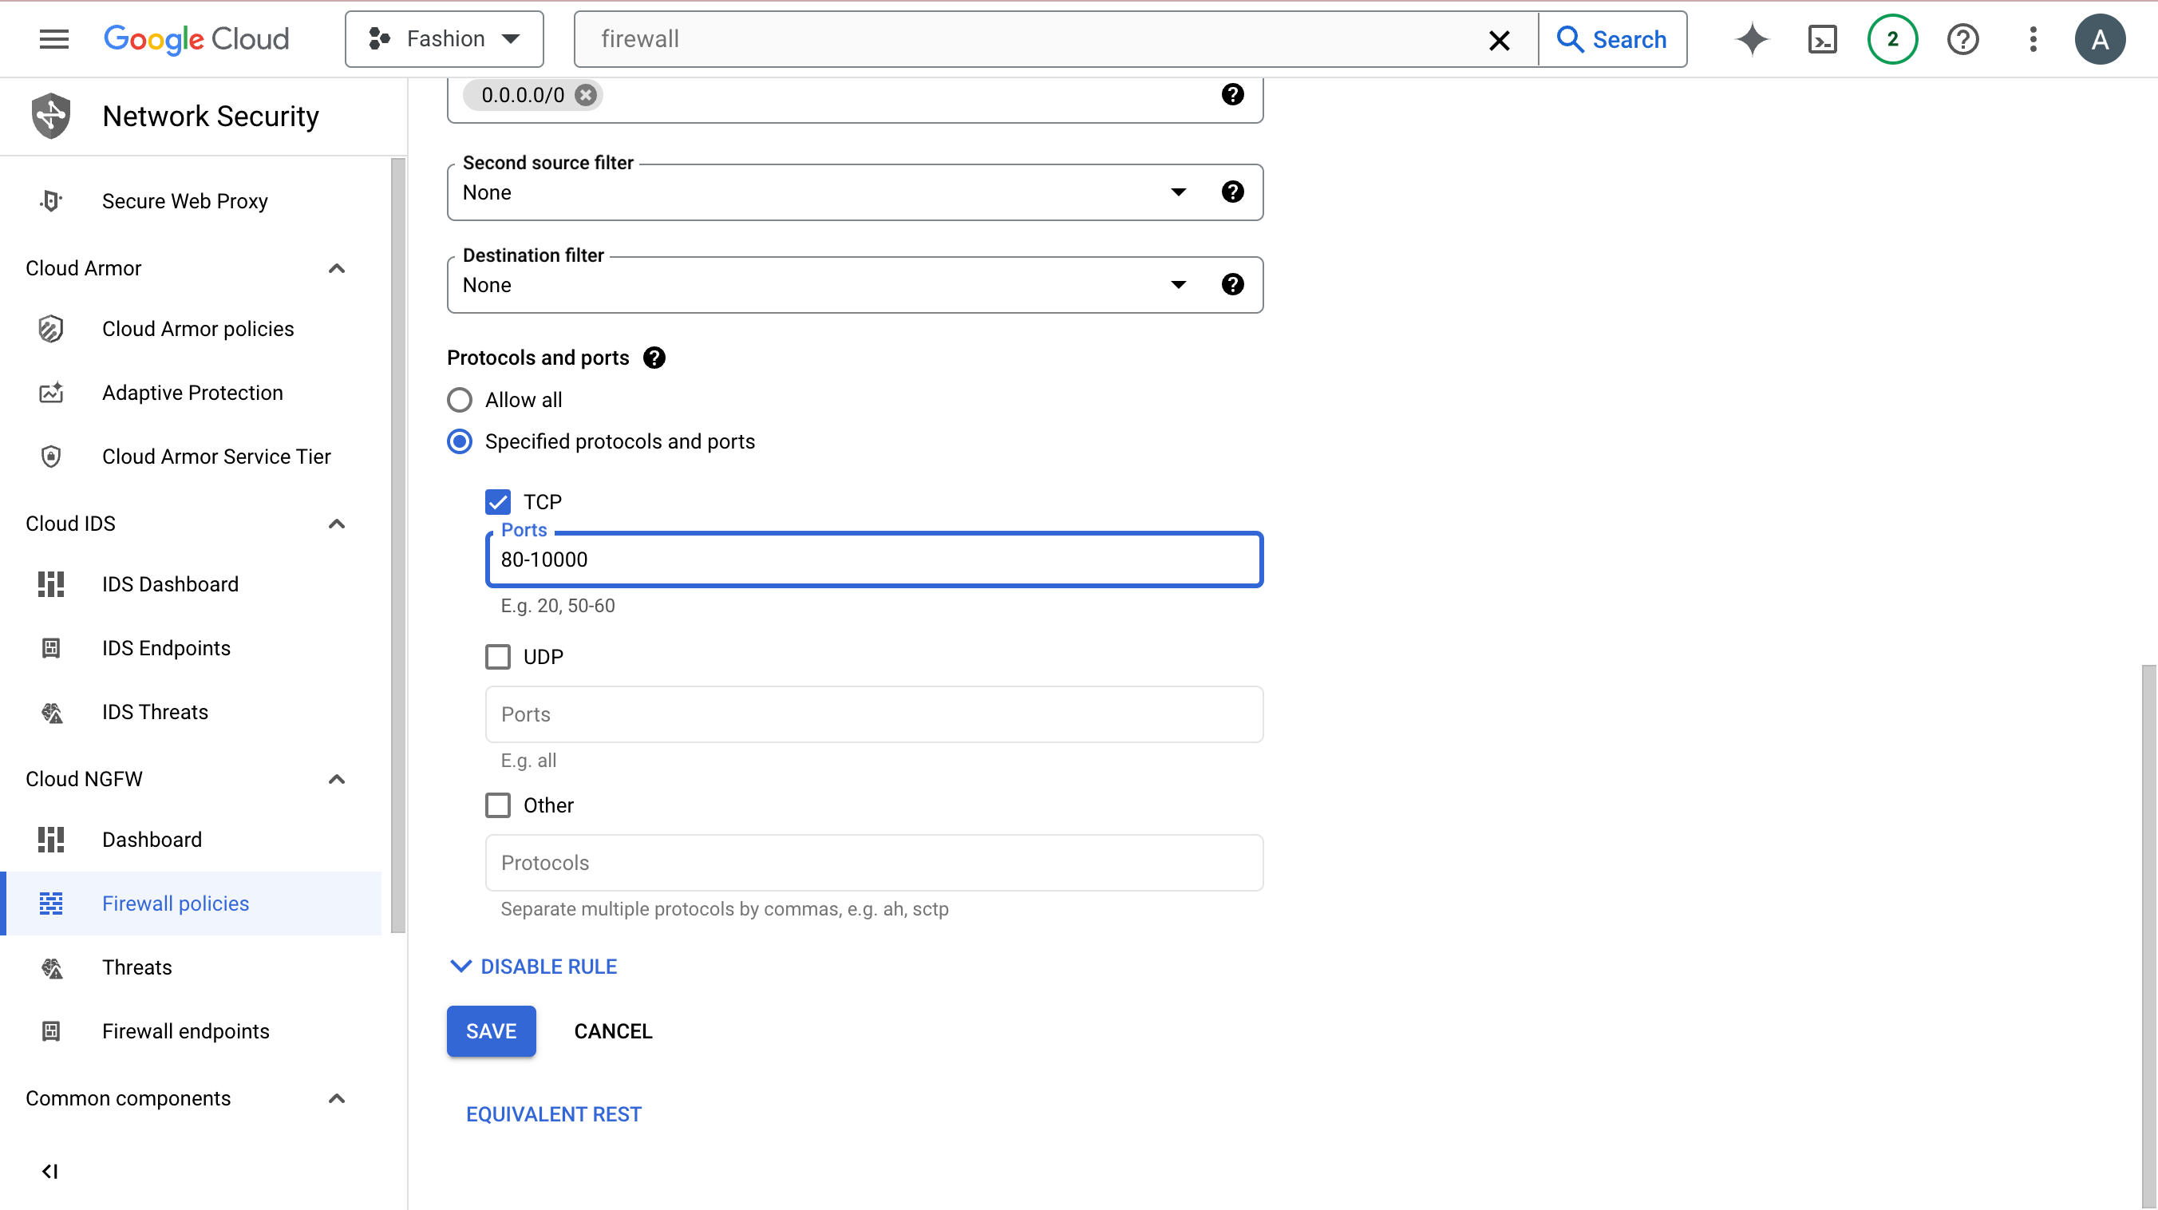Click the TCP Ports input field

(x=873, y=560)
